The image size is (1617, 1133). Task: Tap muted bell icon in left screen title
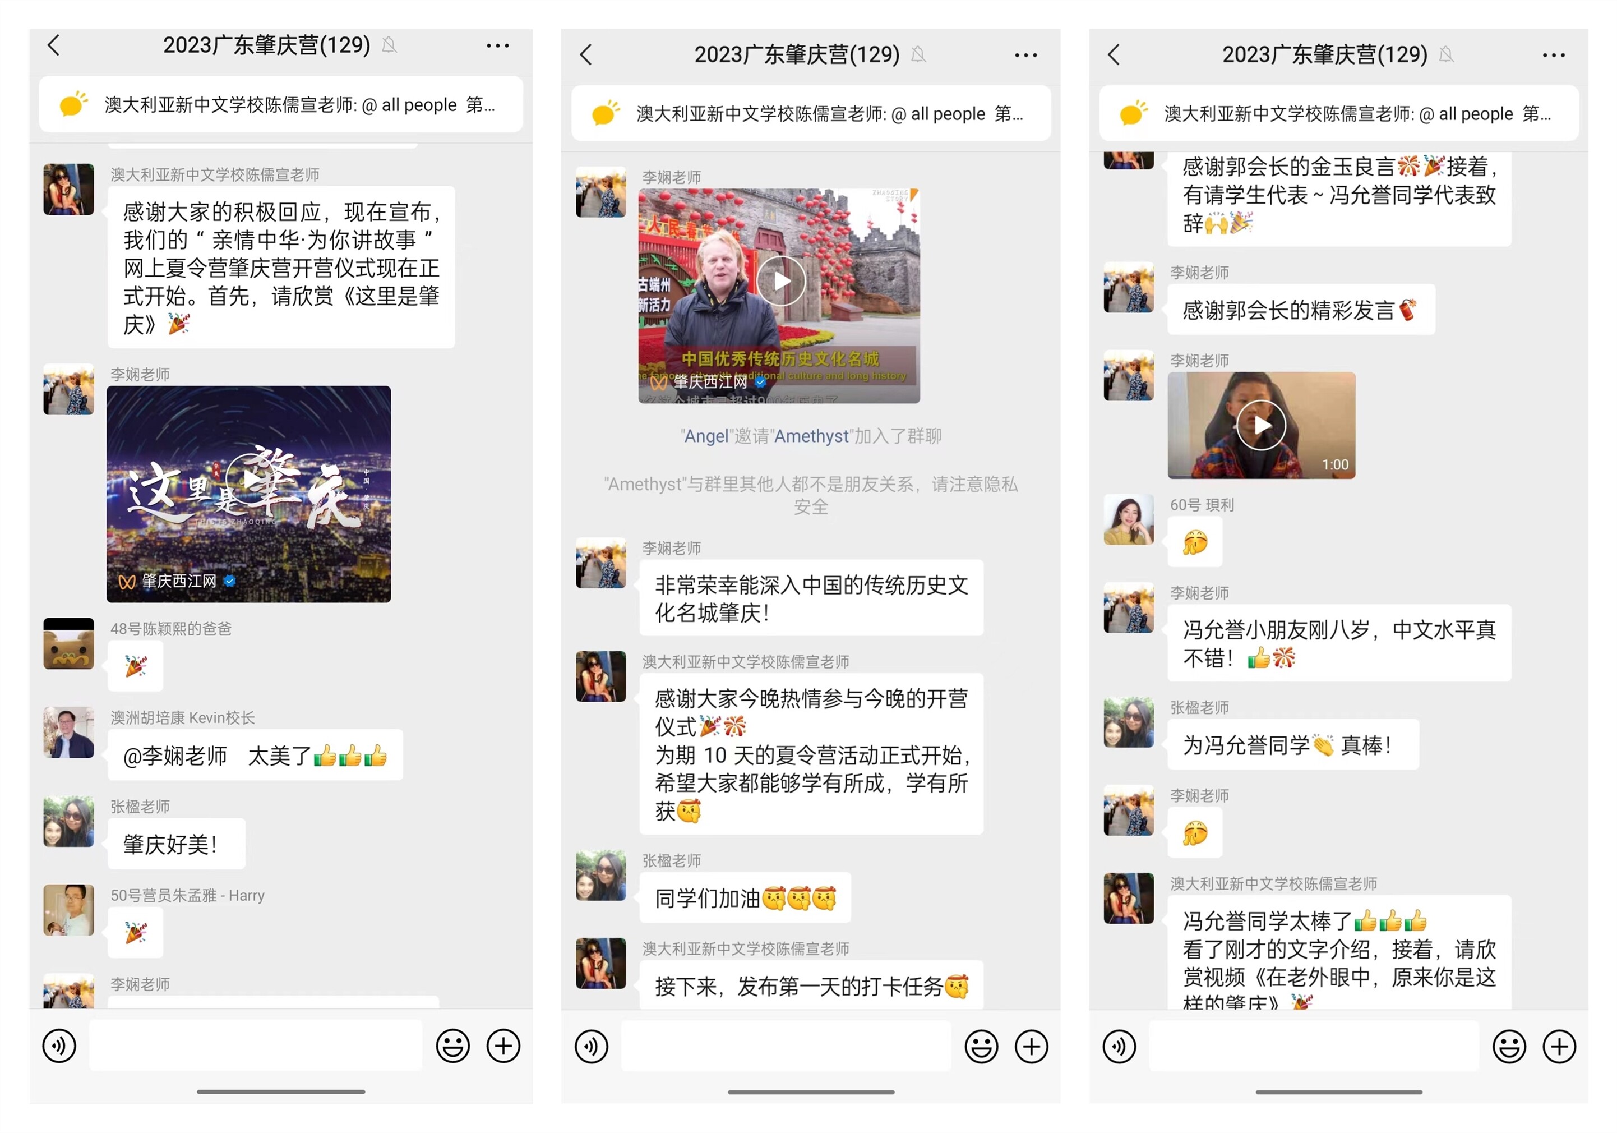(390, 46)
